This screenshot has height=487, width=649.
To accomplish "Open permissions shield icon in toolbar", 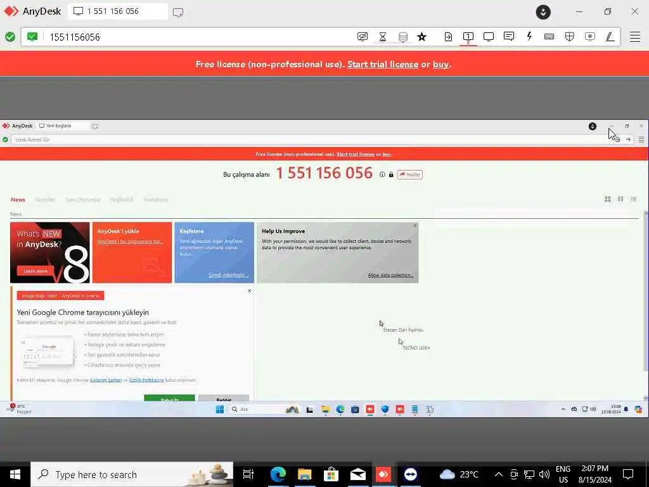I will 570,37.
